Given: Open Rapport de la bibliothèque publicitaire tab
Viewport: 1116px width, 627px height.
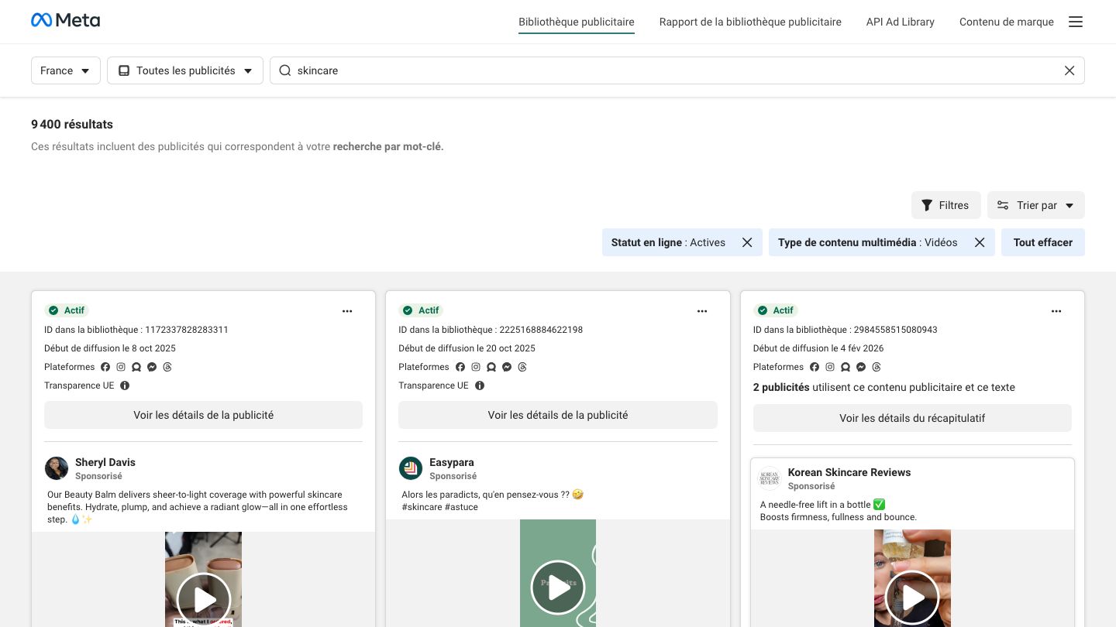Looking at the screenshot, I should click(x=750, y=22).
